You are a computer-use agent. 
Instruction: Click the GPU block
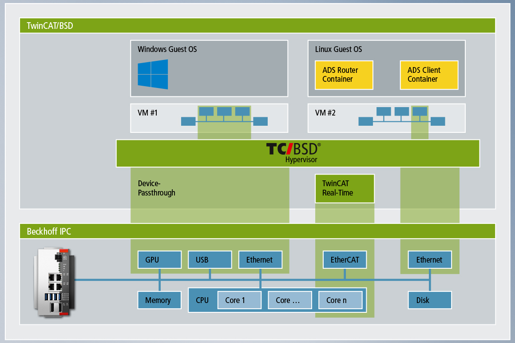point(160,260)
